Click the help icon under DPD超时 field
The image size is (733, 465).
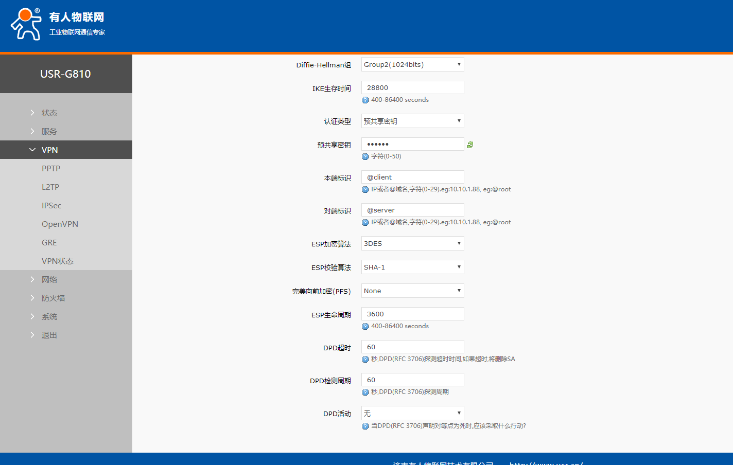pyautogui.click(x=365, y=360)
